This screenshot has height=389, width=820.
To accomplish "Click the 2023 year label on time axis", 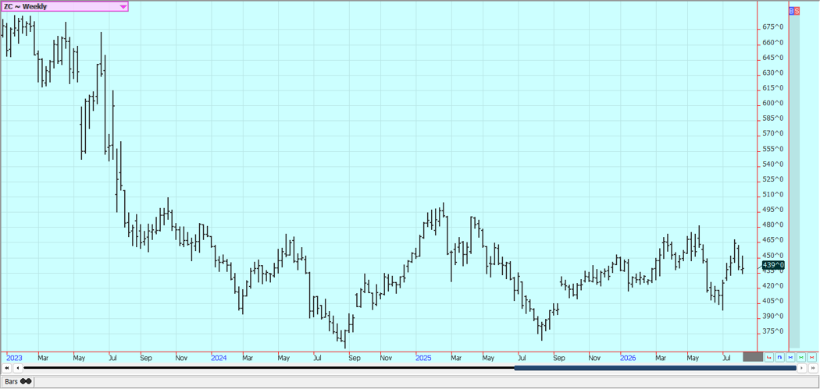I will coord(14,358).
